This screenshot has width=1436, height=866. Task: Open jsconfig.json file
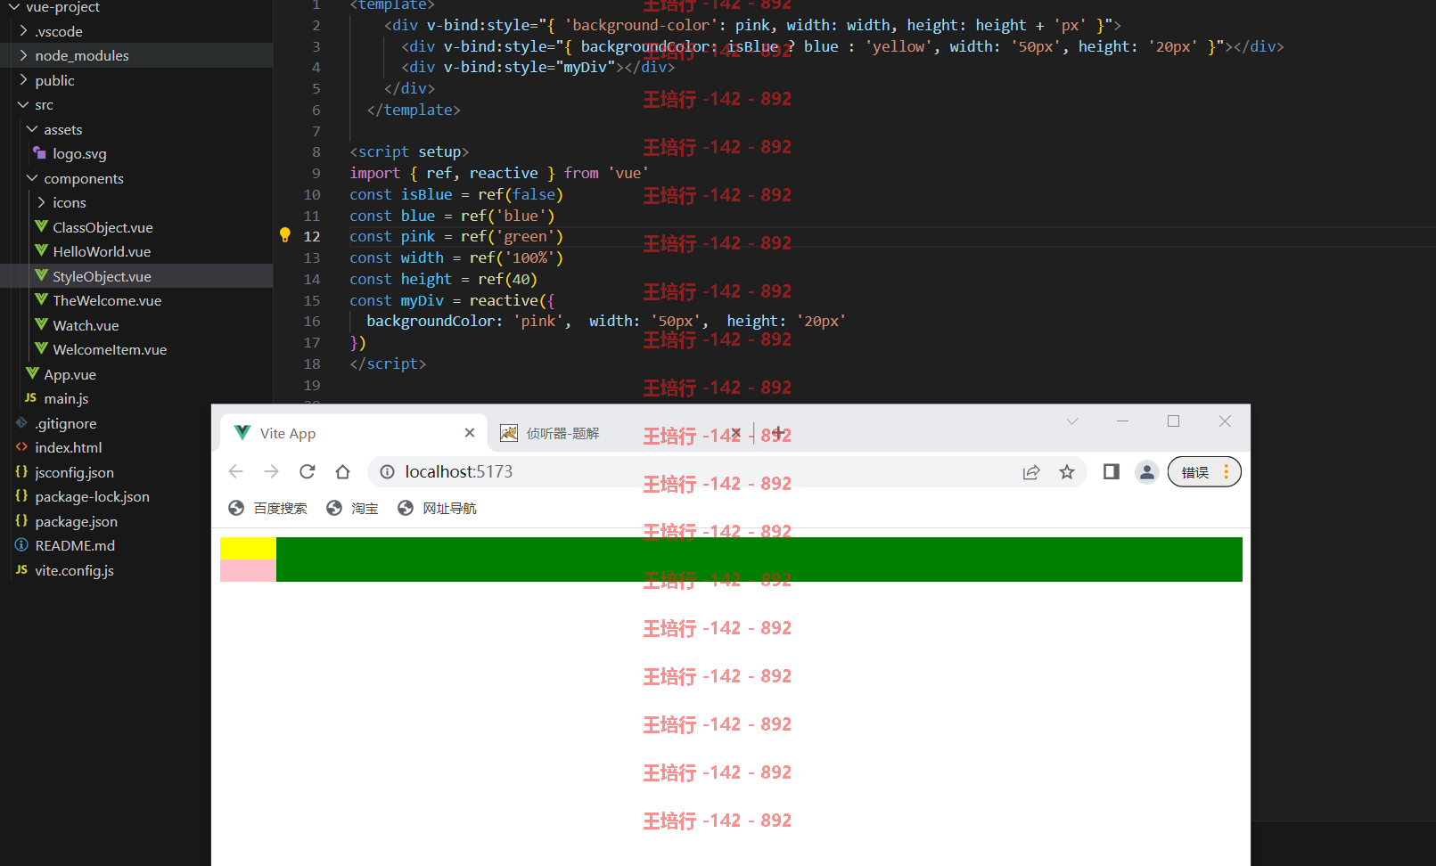(74, 472)
